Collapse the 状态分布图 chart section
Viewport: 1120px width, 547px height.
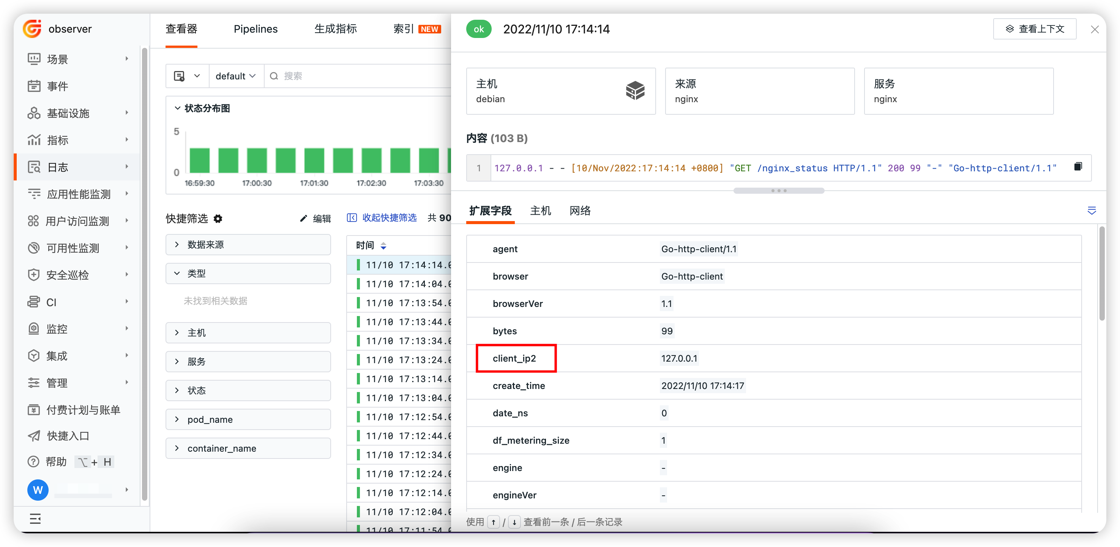pyautogui.click(x=177, y=108)
